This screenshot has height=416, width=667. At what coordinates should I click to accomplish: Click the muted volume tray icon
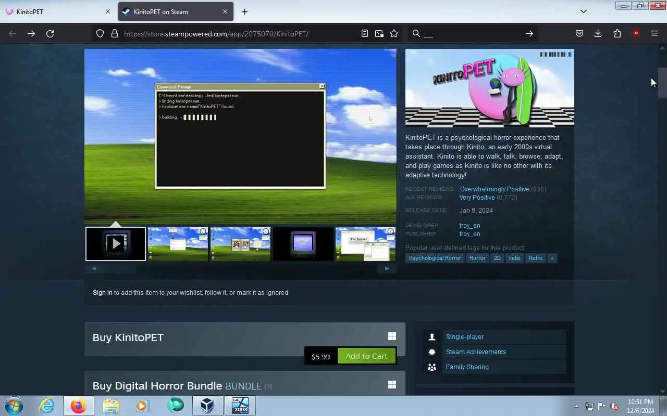615,406
